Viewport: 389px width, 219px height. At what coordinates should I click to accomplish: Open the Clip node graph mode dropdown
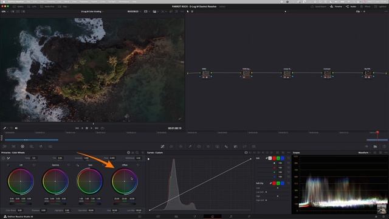359,12
